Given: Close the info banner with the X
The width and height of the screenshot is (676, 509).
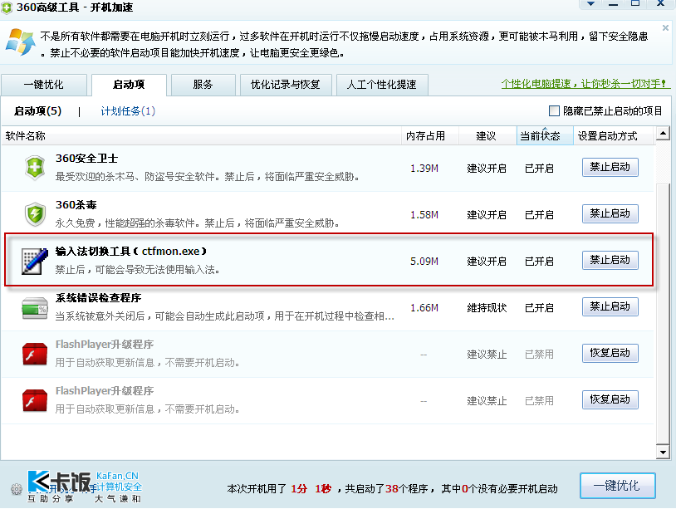Looking at the screenshot, I should tap(666, 28).
